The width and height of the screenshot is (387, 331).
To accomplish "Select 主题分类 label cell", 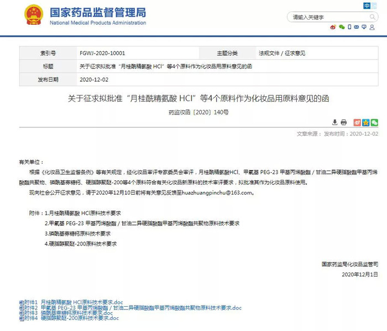I will pyautogui.click(x=227, y=53).
